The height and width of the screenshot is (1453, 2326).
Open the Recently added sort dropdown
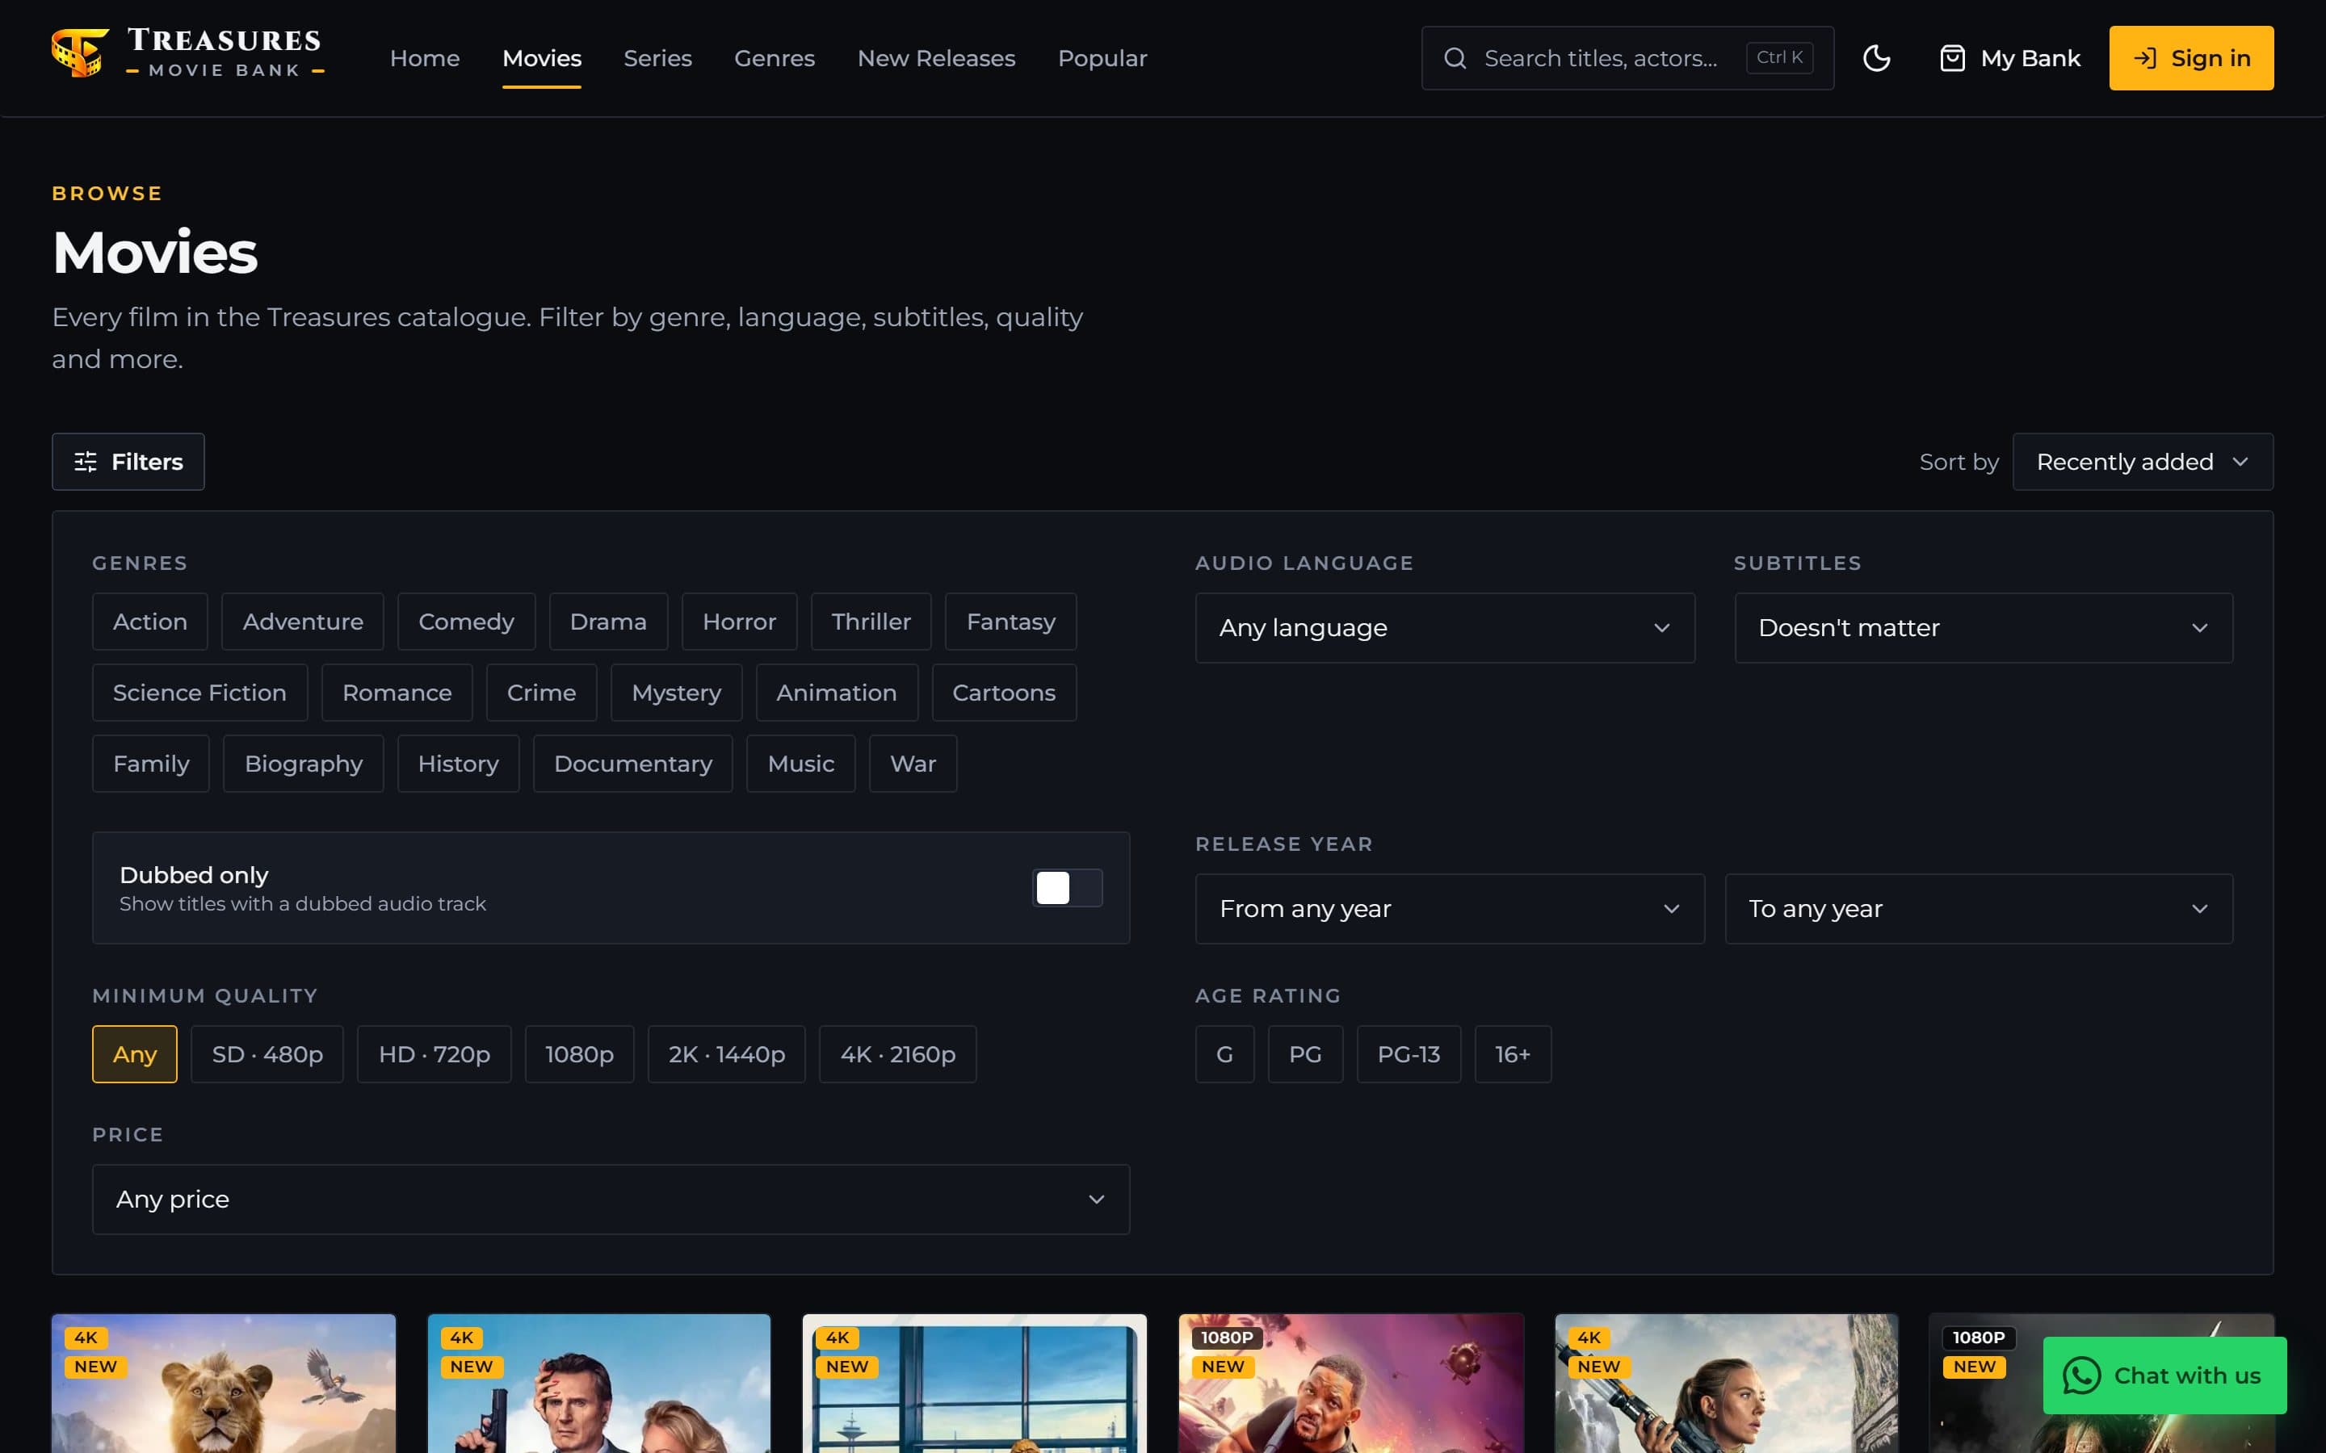coord(2143,463)
